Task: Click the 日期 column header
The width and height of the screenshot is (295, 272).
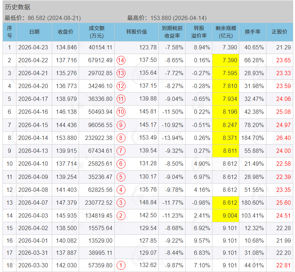Action: coord(34,32)
